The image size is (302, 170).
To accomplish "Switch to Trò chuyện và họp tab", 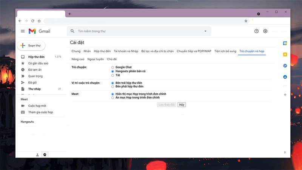I will click(x=252, y=51).
